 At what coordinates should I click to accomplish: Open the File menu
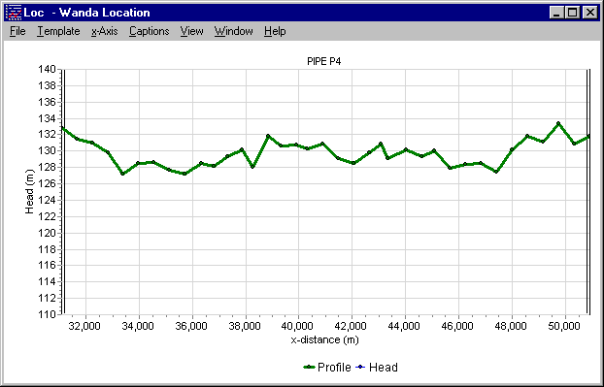[x=17, y=31]
